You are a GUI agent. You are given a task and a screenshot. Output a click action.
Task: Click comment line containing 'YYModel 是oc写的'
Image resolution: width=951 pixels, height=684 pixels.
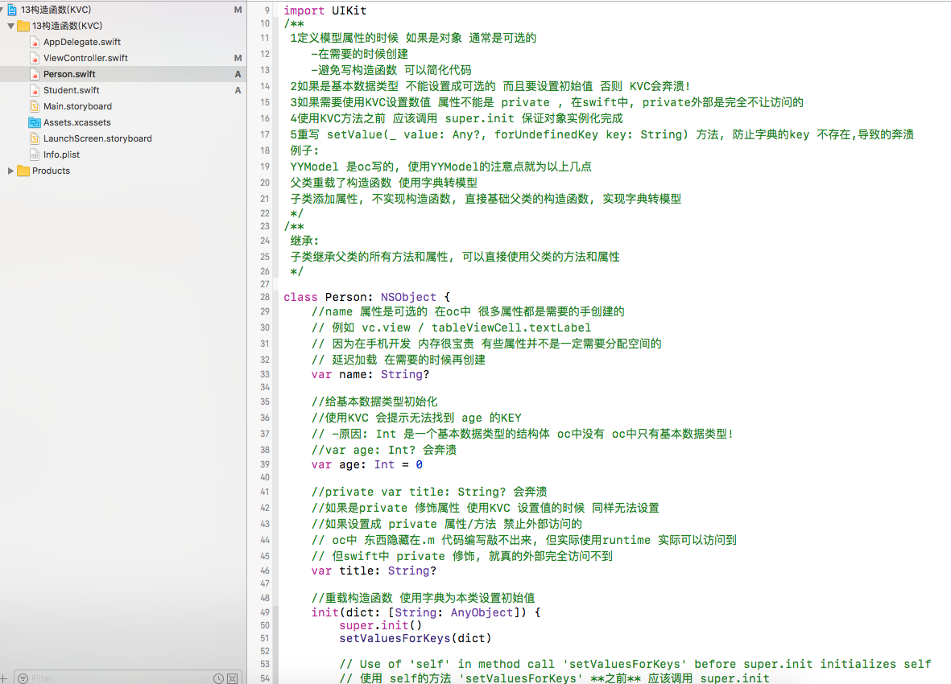(x=441, y=167)
